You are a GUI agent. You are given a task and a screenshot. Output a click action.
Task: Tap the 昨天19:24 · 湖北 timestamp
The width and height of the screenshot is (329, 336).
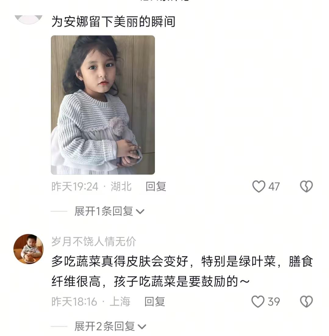click(91, 186)
